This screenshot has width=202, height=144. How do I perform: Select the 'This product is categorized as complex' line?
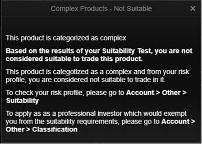(x=66, y=38)
